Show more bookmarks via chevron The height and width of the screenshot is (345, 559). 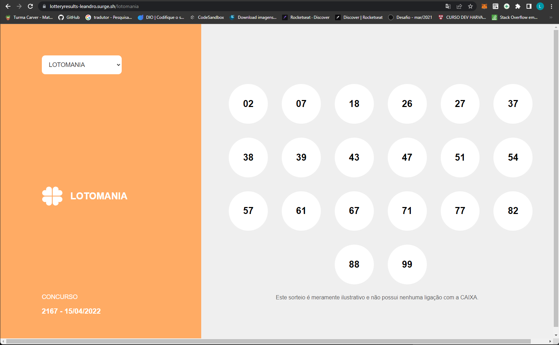pyautogui.click(x=551, y=17)
